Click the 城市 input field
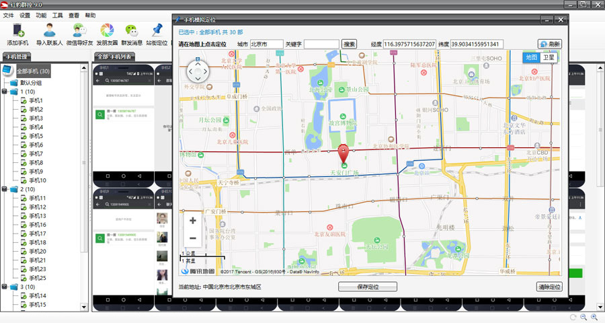This screenshot has height=323, width=605. click(x=267, y=44)
